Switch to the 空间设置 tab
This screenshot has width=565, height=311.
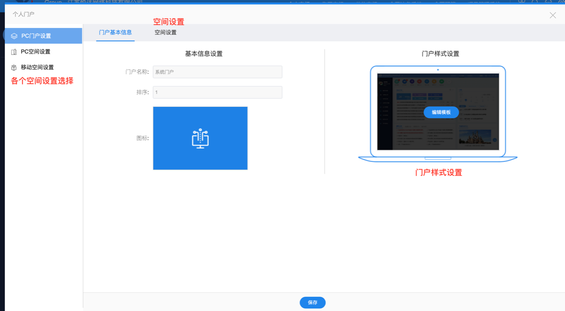click(x=165, y=32)
